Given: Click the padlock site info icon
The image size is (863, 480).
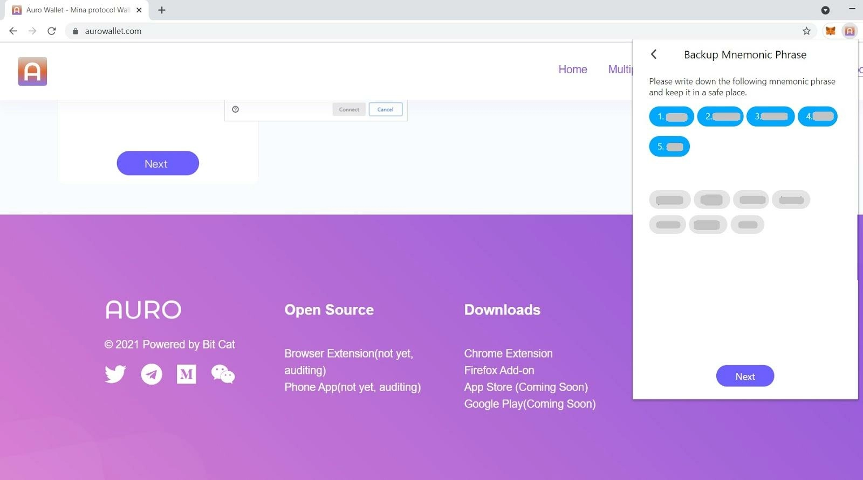Looking at the screenshot, I should point(76,31).
